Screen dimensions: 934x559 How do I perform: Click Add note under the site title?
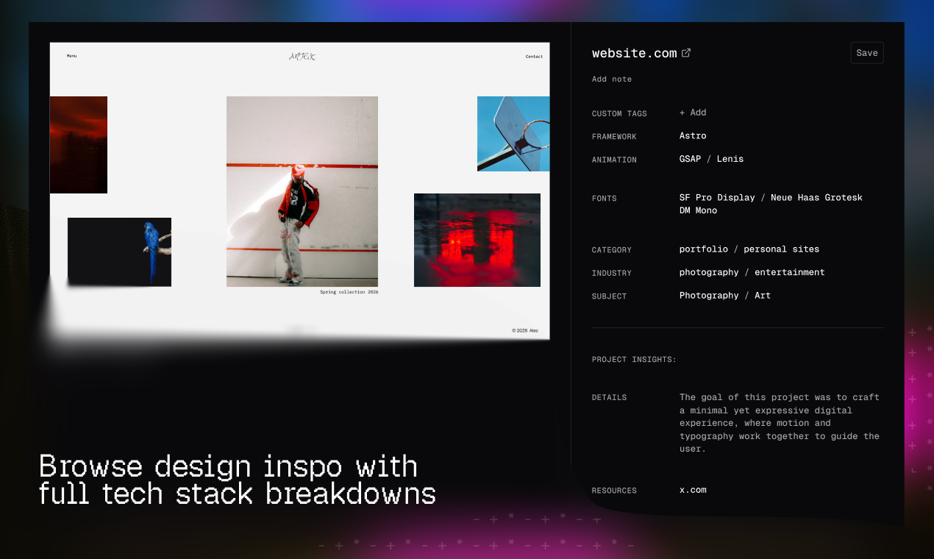pos(611,79)
